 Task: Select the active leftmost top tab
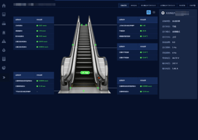[x=123, y=5]
